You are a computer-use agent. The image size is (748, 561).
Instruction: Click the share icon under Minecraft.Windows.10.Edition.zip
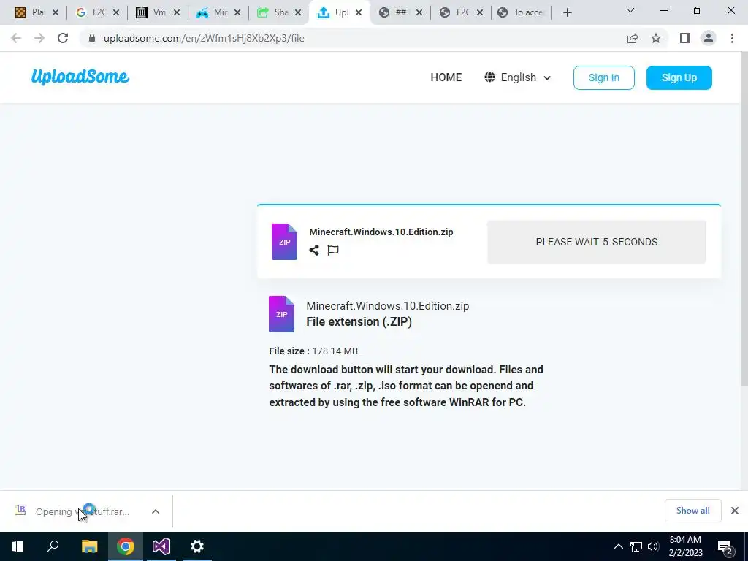point(314,250)
